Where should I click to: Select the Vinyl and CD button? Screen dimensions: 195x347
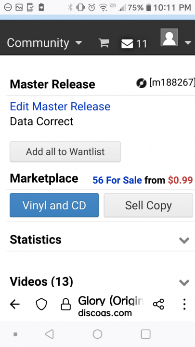(54, 205)
